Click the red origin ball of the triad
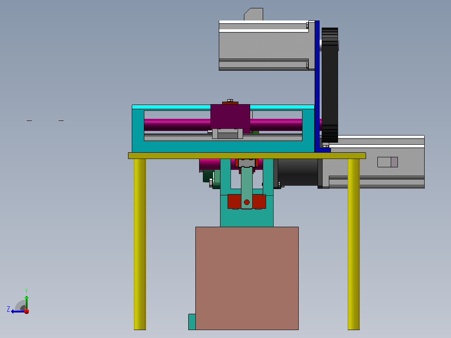 tap(26, 311)
